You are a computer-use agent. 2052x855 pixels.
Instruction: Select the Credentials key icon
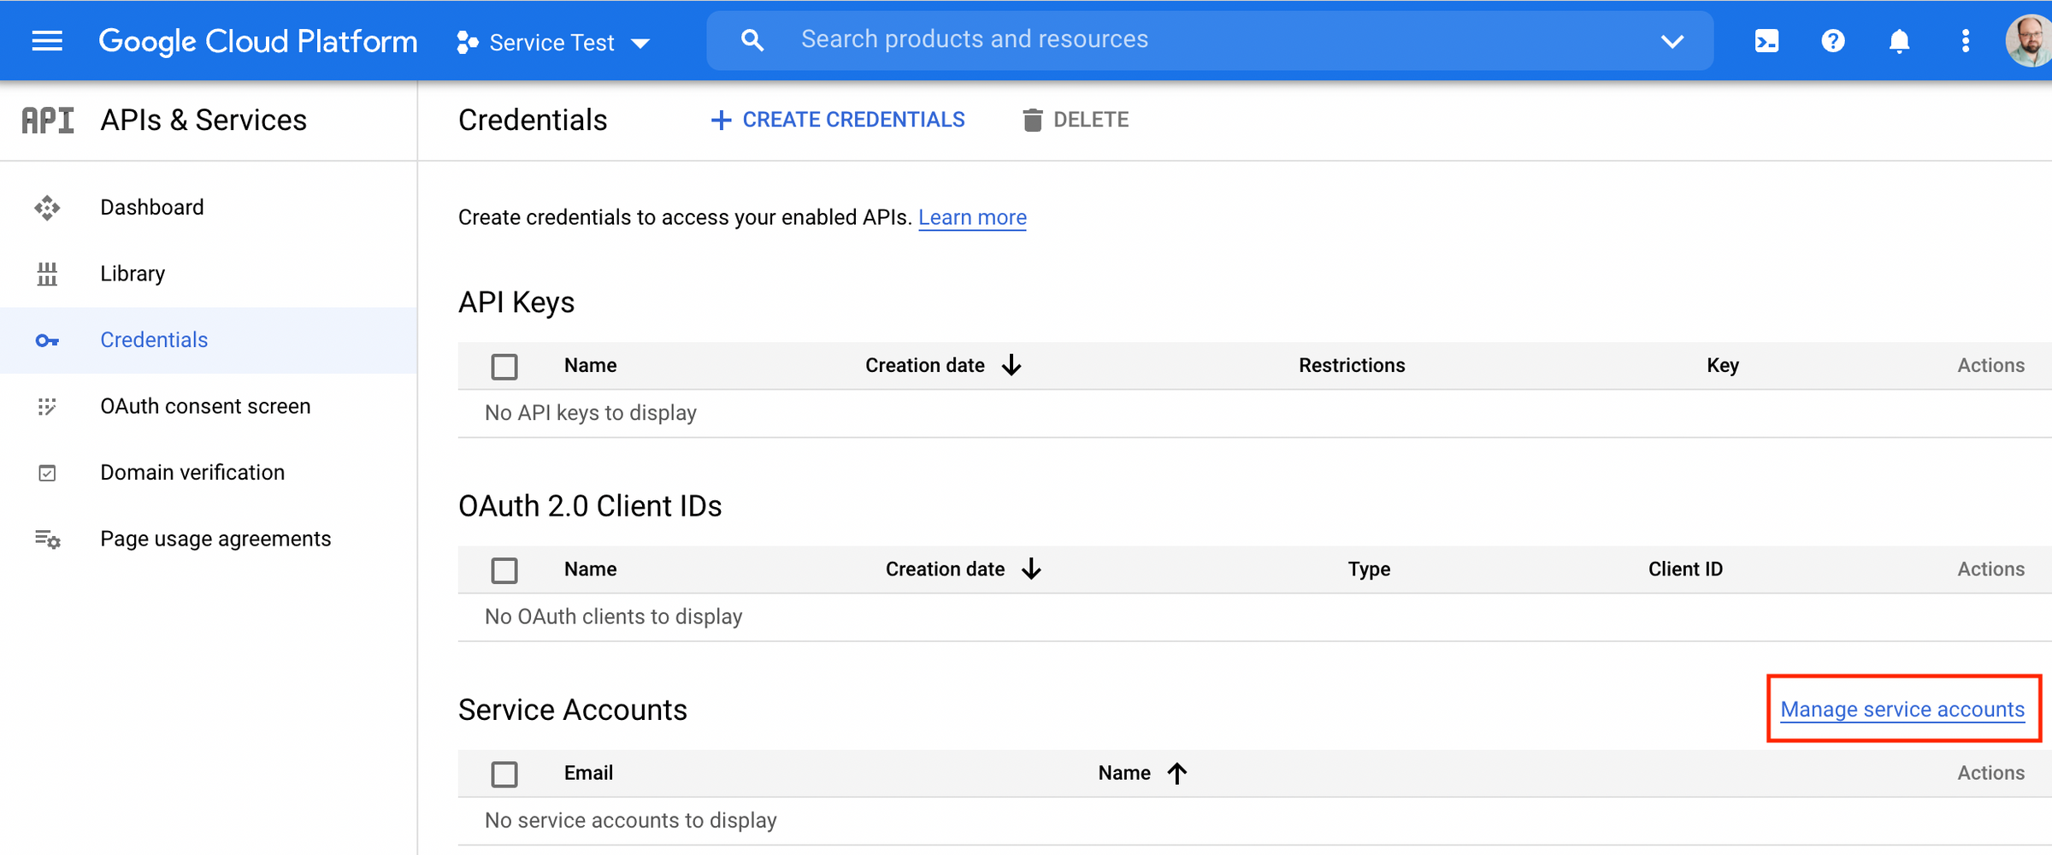coord(47,340)
